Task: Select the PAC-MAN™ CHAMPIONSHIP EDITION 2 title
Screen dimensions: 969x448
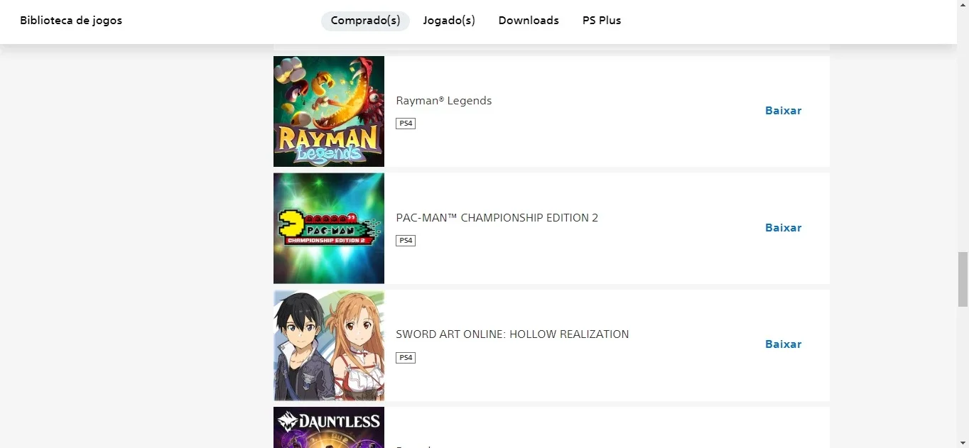Action: [497, 218]
